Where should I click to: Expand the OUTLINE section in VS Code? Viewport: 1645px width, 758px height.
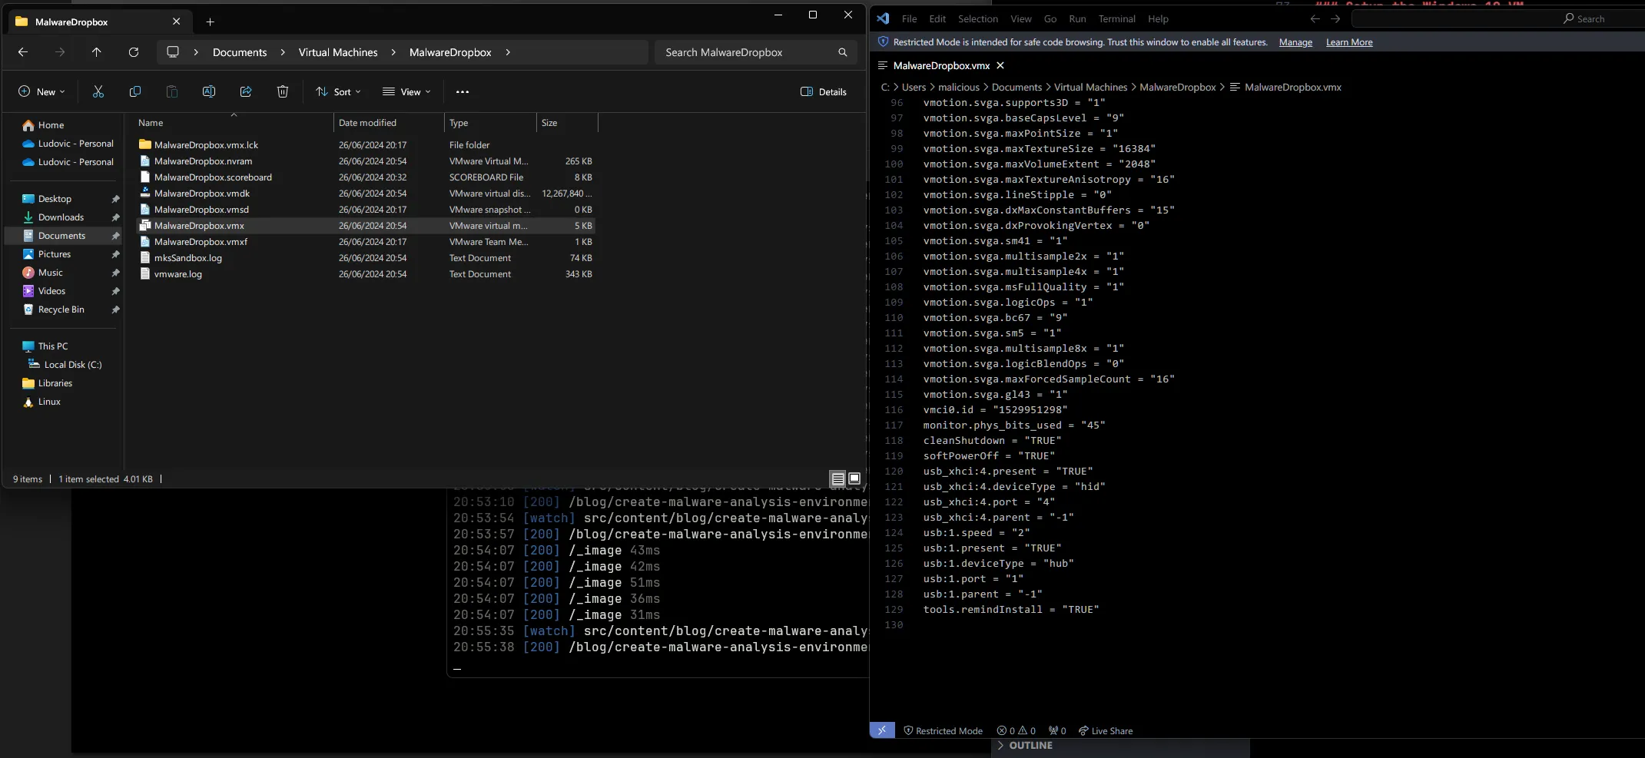pyautogui.click(x=1030, y=746)
